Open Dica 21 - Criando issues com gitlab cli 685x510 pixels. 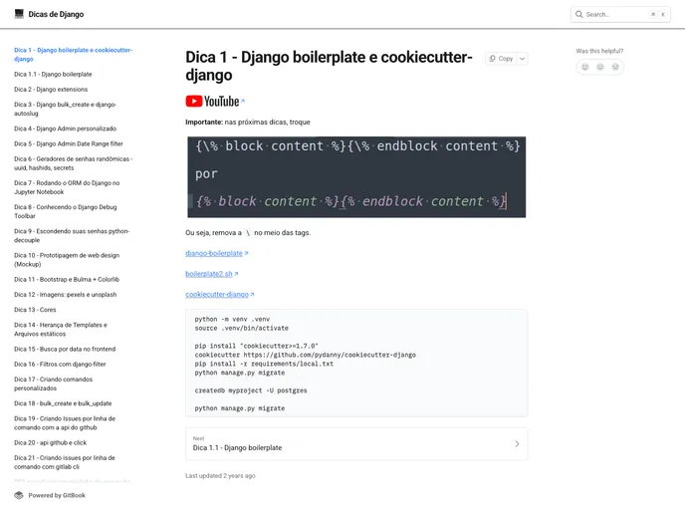click(x=64, y=462)
